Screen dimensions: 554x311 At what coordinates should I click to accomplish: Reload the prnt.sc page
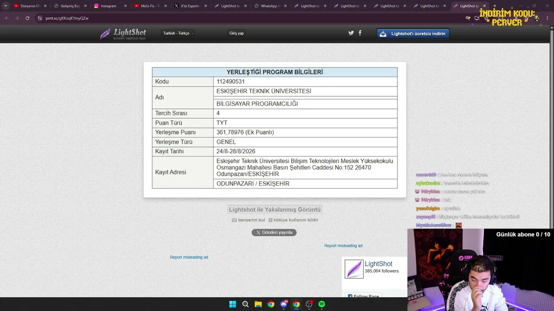(27, 18)
